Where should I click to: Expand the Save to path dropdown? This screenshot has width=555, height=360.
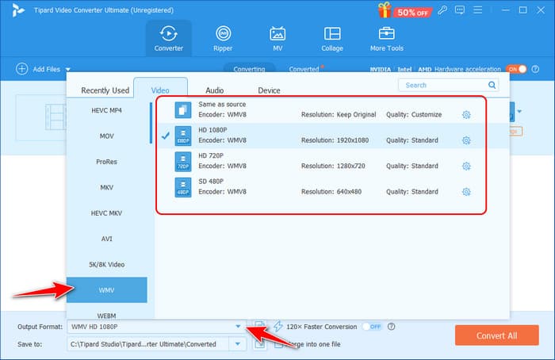click(238, 343)
